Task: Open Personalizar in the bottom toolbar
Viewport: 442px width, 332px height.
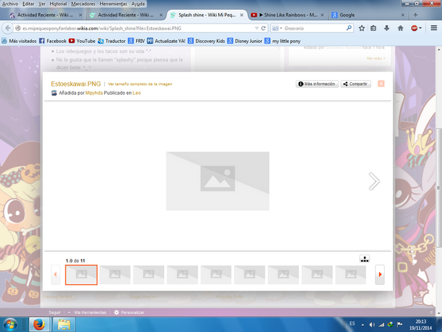Action: (129, 313)
